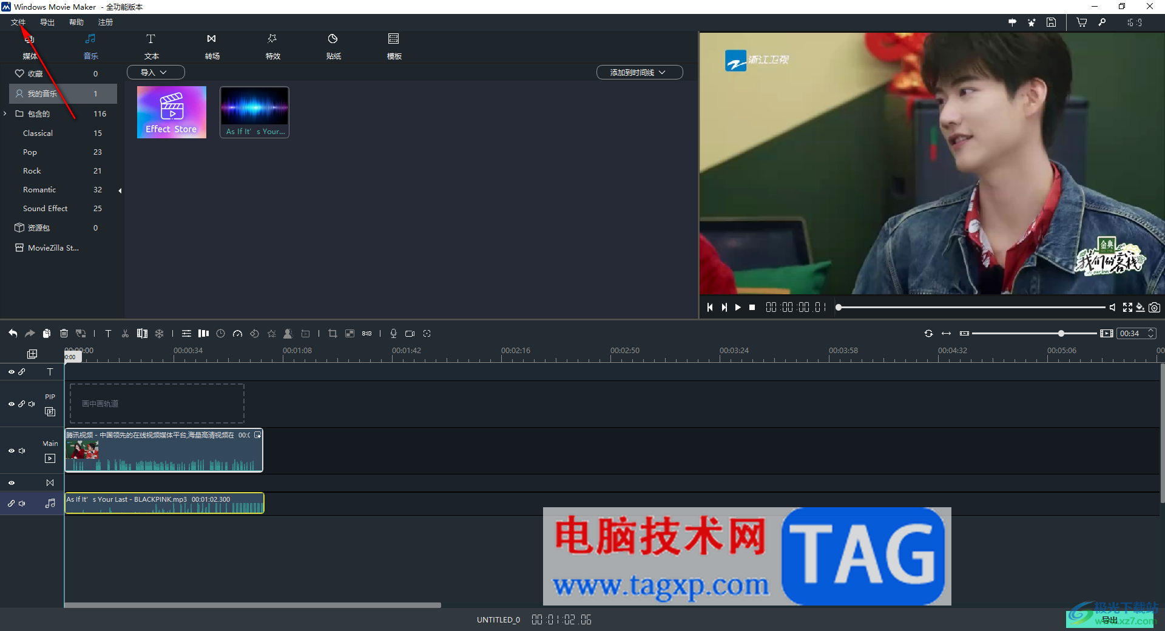Open the shopping cart store
Viewport: 1165px width, 631px height.
[1081, 22]
